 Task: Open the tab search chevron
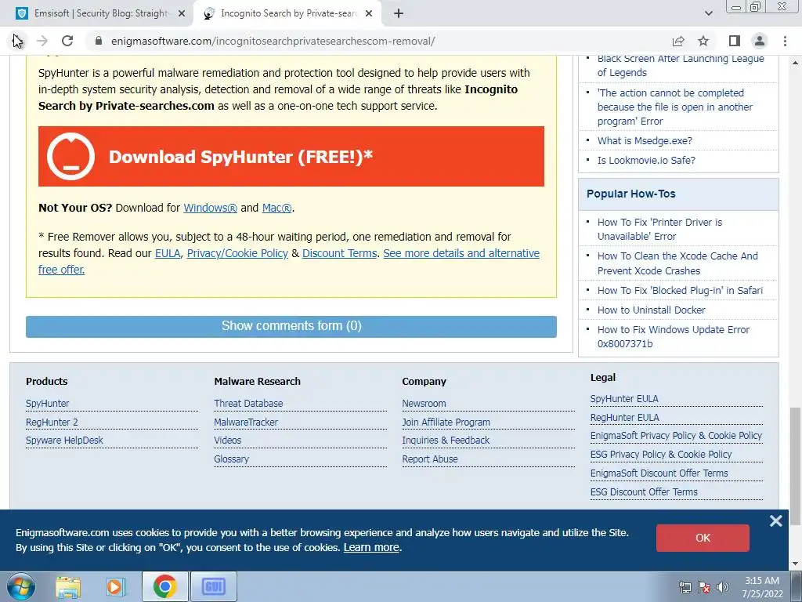708,14
